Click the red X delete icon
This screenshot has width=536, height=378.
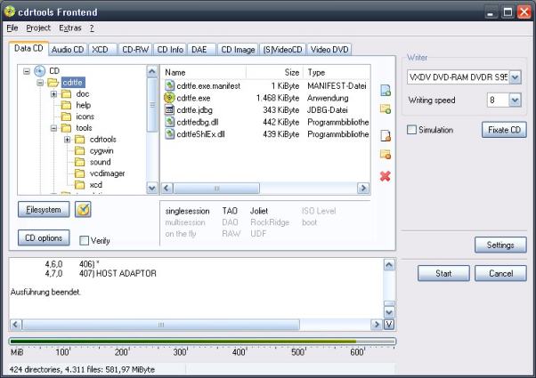click(x=386, y=176)
